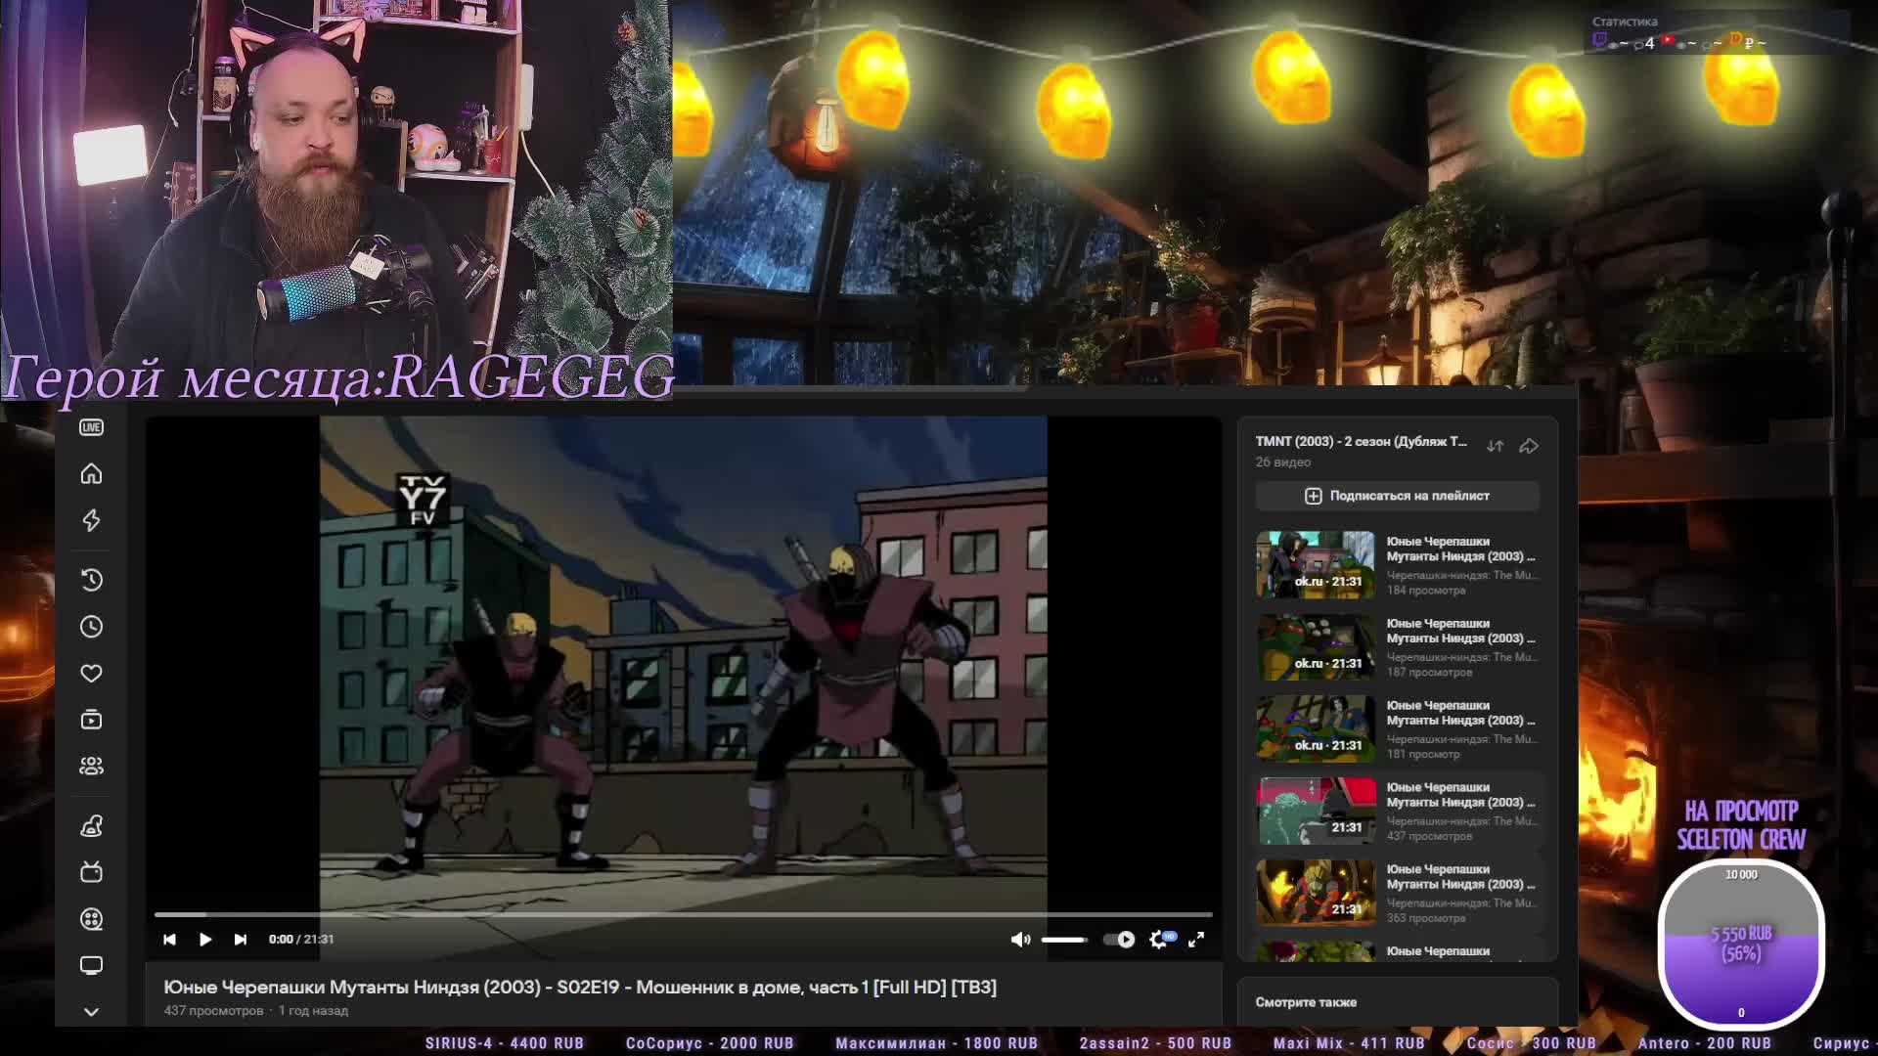Open watch history sidebar icon
The height and width of the screenshot is (1056, 1878).
tap(91, 580)
